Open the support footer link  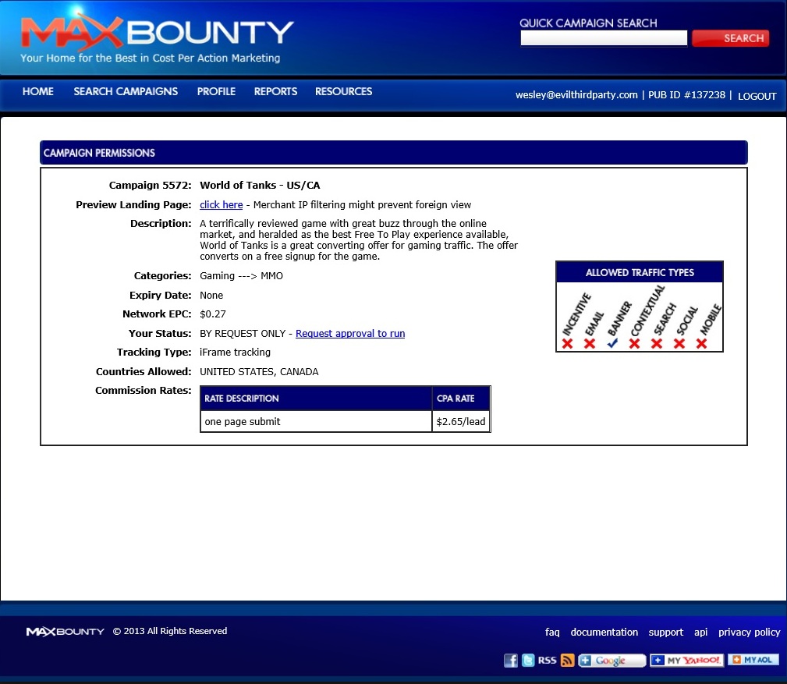[x=666, y=633]
